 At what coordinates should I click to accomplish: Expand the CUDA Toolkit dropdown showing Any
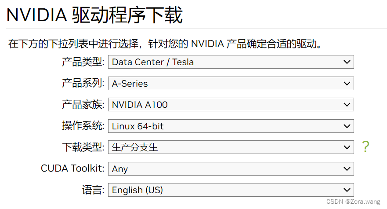point(231,169)
